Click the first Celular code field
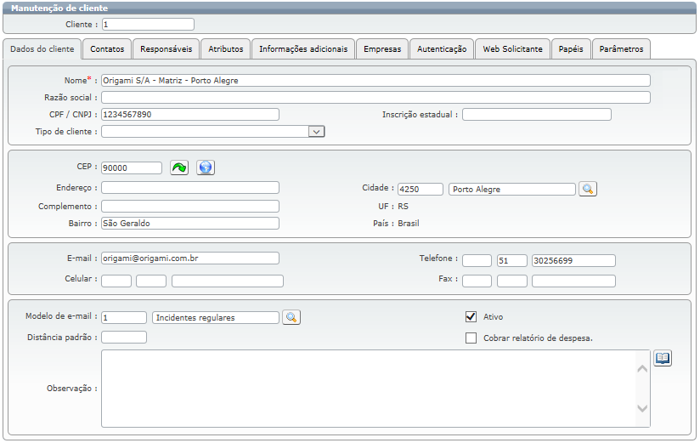Viewport: 700px width, 443px height. point(116,281)
